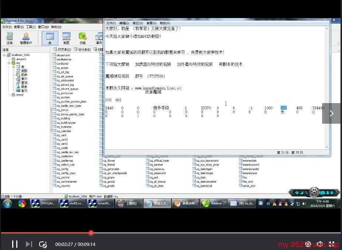Mute the video player volume
The height and width of the screenshot is (250, 342).
pyautogui.click(x=320, y=244)
